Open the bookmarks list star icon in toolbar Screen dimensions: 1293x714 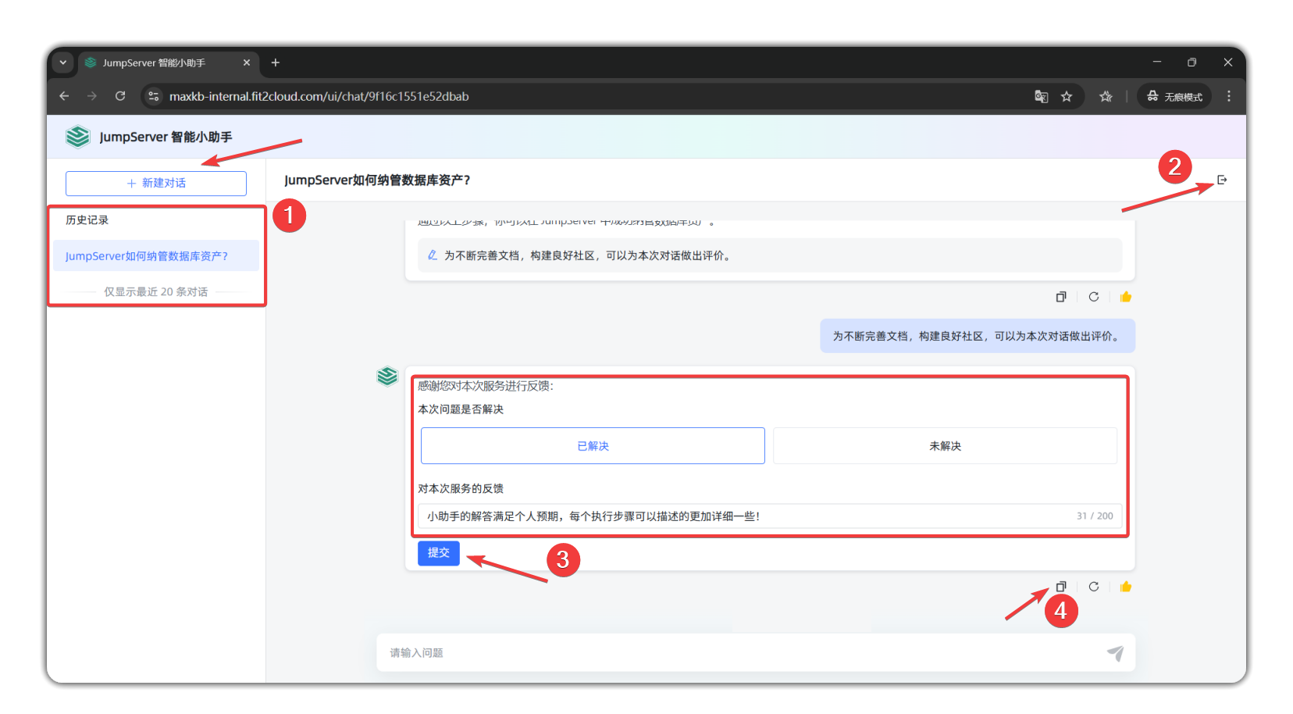point(1106,97)
